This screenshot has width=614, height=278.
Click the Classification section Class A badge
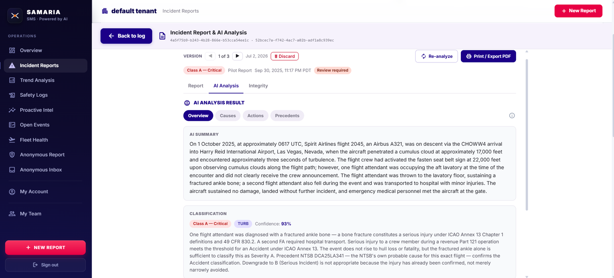coord(210,224)
